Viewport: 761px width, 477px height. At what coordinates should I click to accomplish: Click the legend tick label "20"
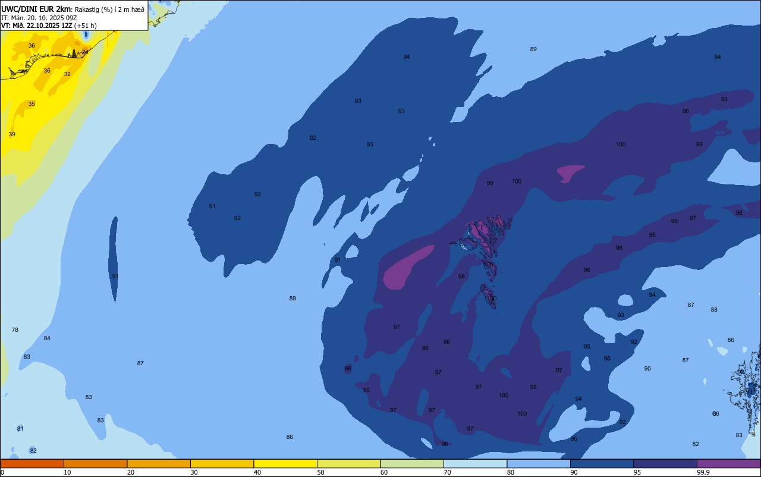pyautogui.click(x=131, y=472)
